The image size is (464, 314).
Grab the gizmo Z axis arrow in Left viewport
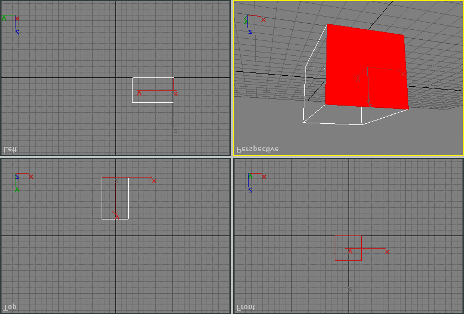coord(173,126)
